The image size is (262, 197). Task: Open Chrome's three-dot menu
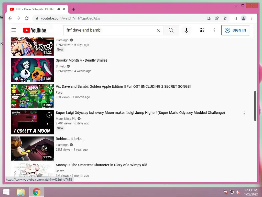click(252, 18)
